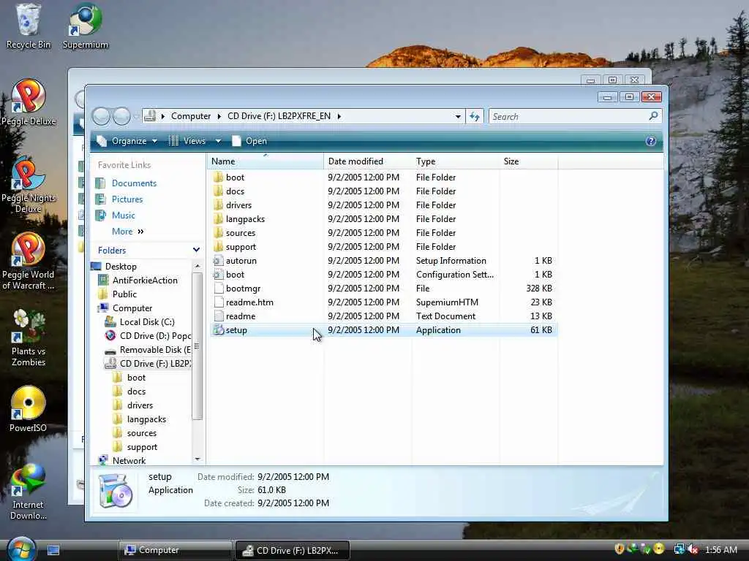Click the Windows Start orb

coord(21,549)
